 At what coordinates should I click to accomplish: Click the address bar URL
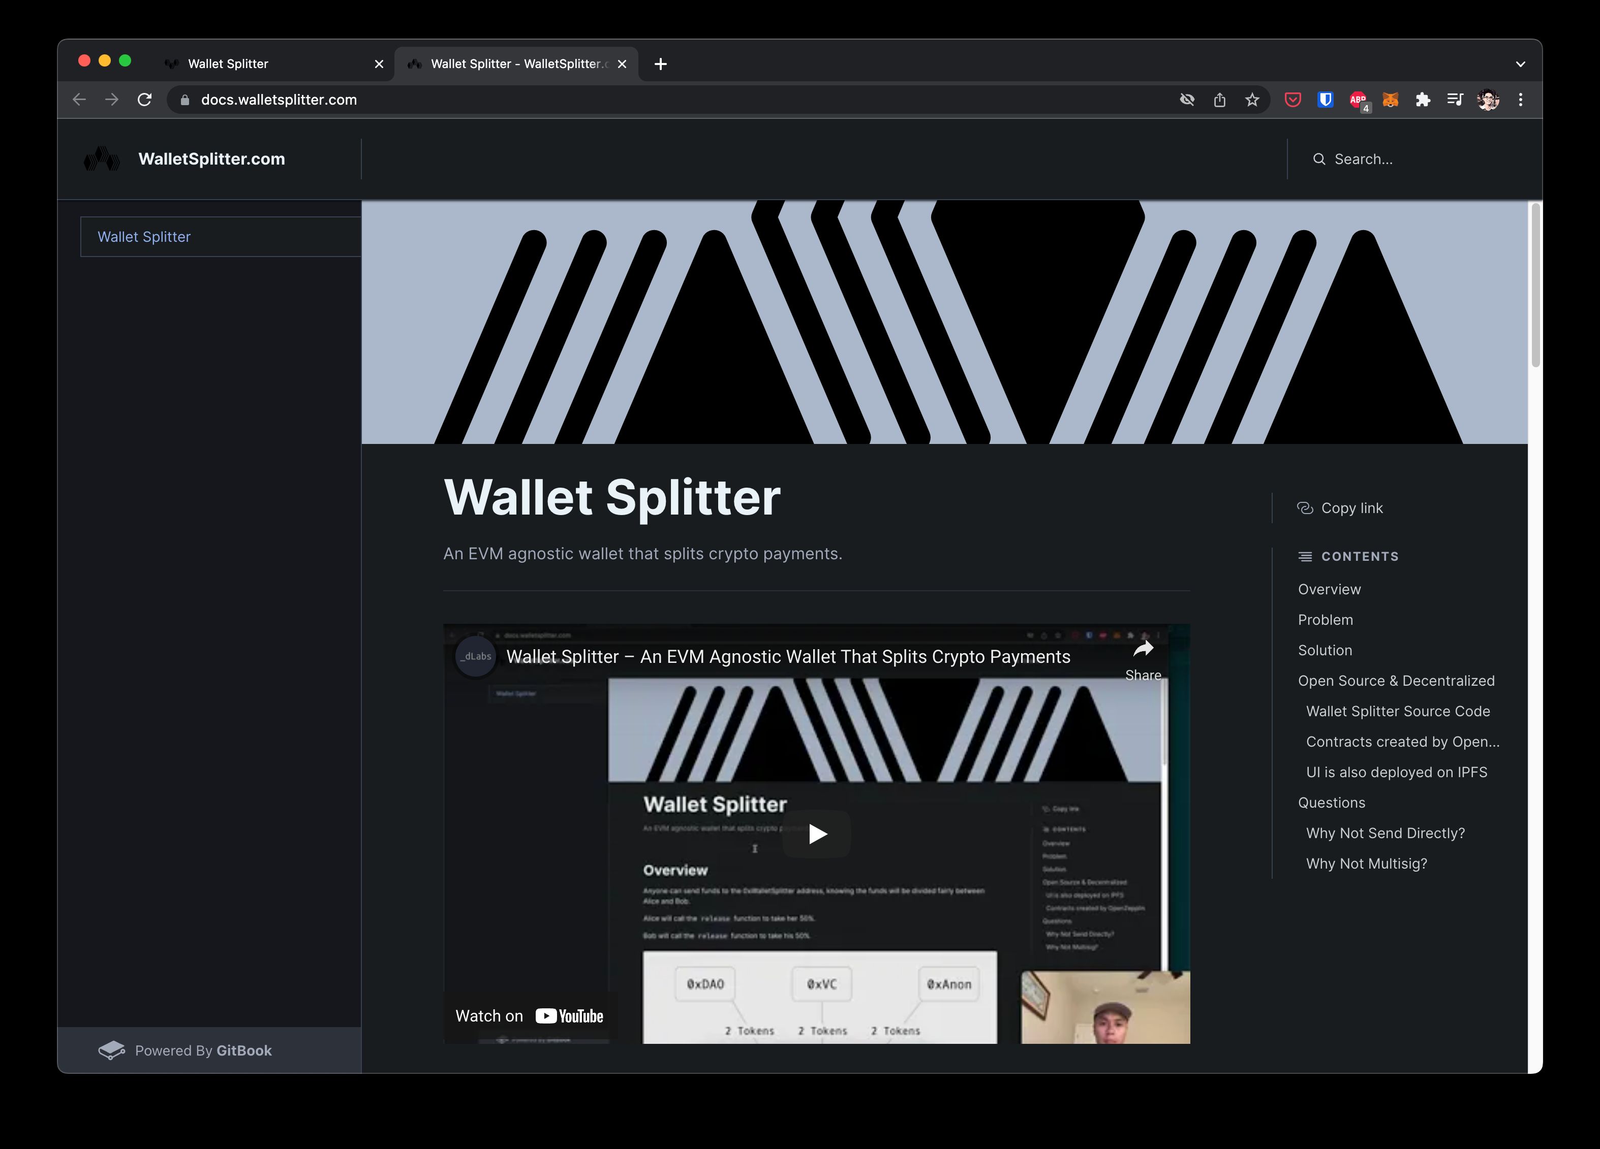coord(279,100)
